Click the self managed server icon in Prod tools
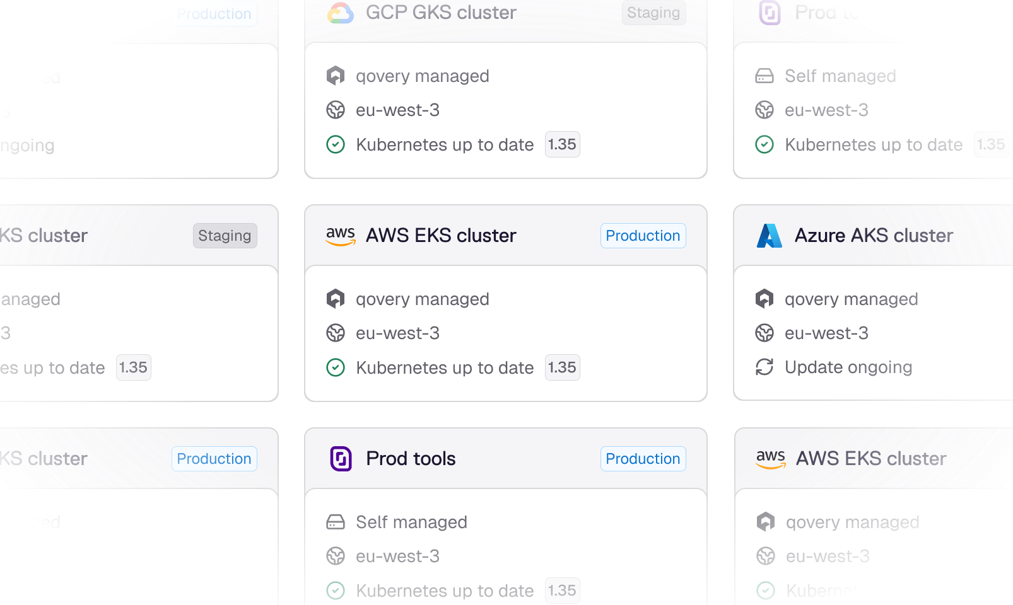The image size is (1013, 605). (x=336, y=522)
